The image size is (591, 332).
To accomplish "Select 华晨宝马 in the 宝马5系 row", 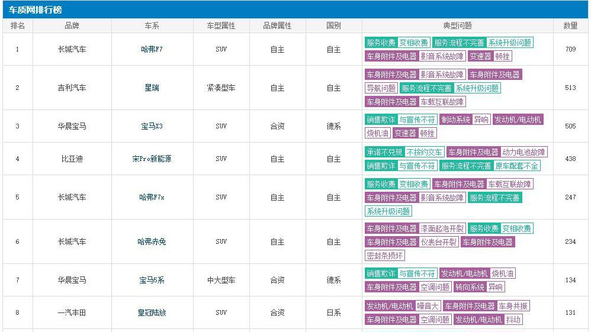I will pos(72,280).
